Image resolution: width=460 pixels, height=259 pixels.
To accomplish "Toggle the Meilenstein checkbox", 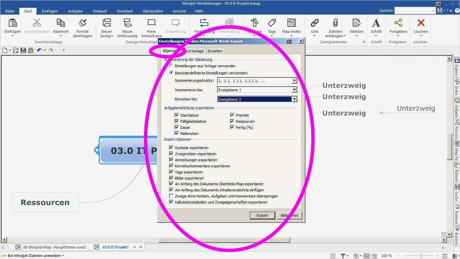I will (x=177, y=133).
